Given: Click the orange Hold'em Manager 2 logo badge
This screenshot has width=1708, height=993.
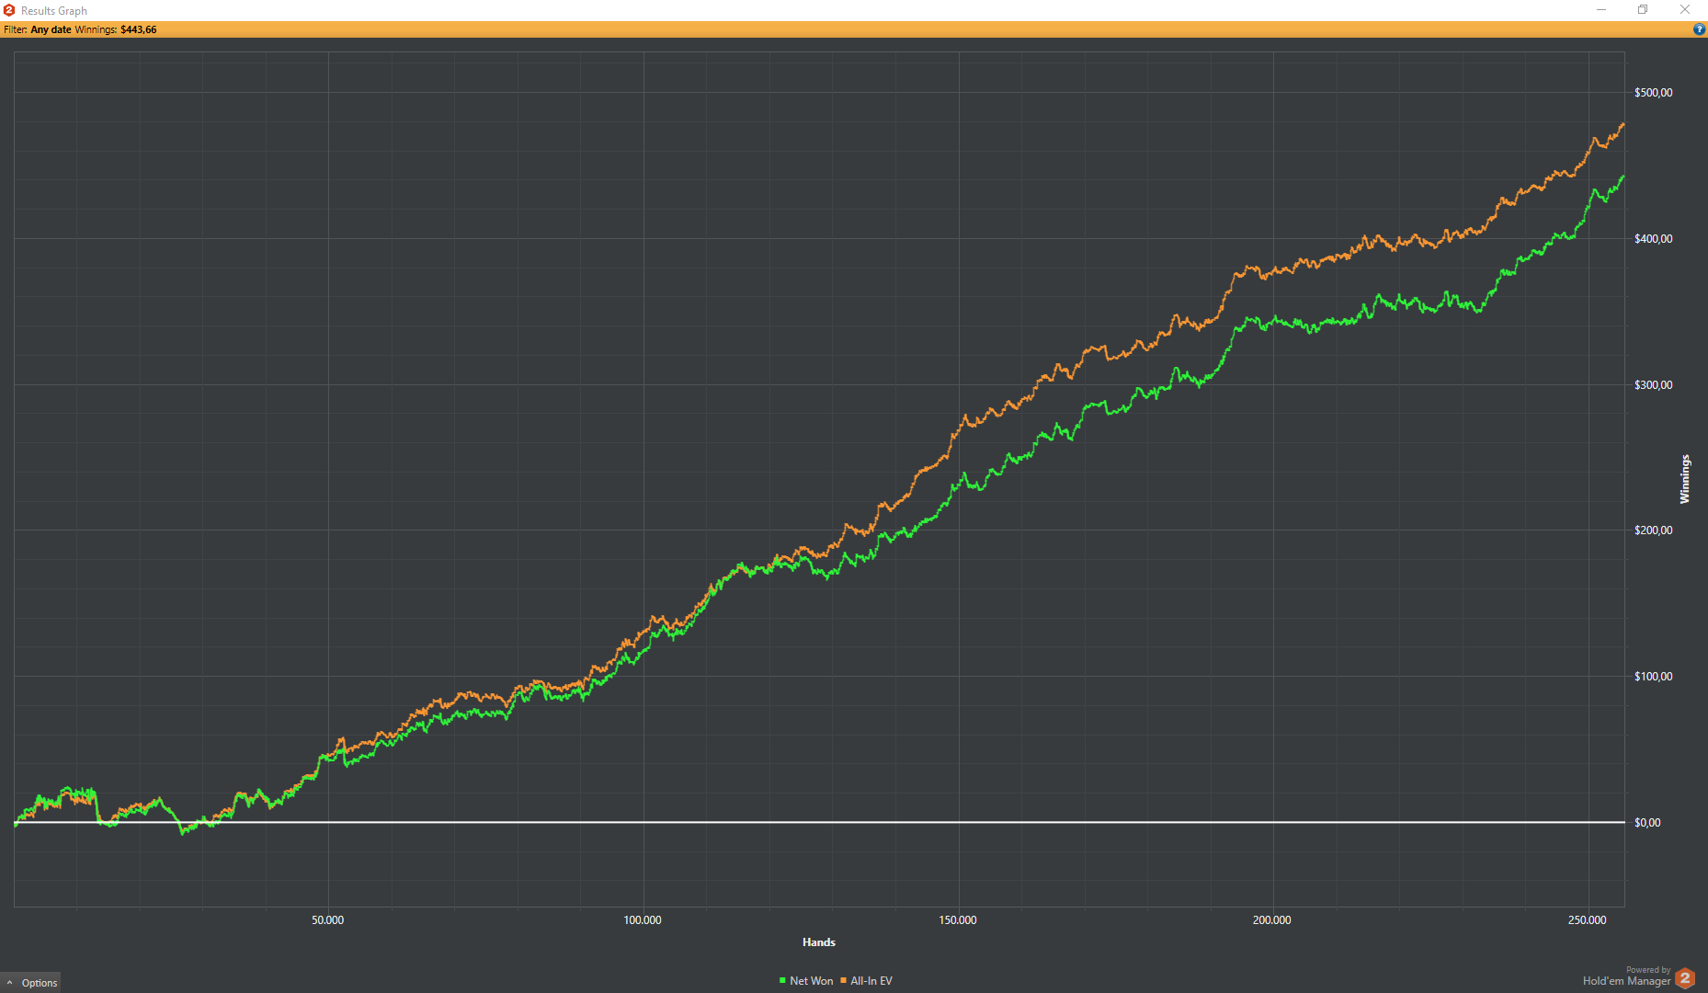Looking at the screenshot, I should click(x=1685, y=978).
